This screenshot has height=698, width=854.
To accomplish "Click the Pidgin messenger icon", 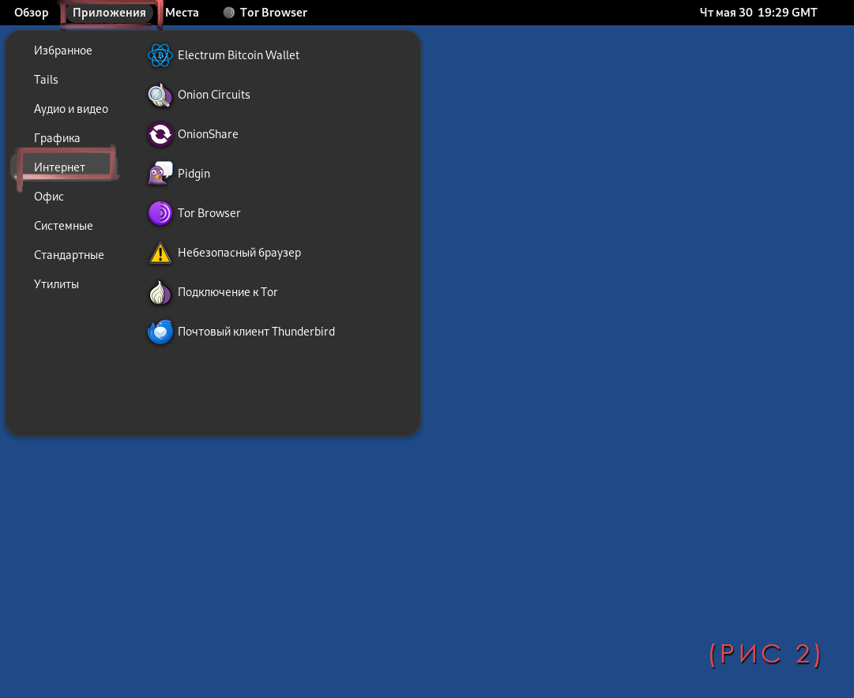I will [x=160, y=174].
